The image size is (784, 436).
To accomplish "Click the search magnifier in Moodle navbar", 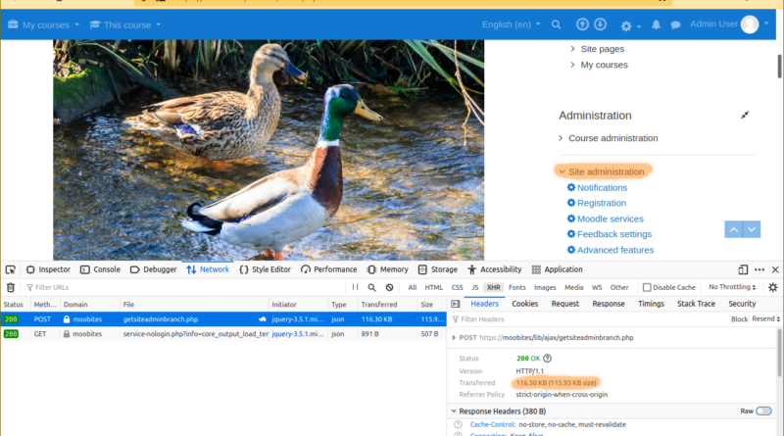I will pyautogui.click(x=556, y=24).
